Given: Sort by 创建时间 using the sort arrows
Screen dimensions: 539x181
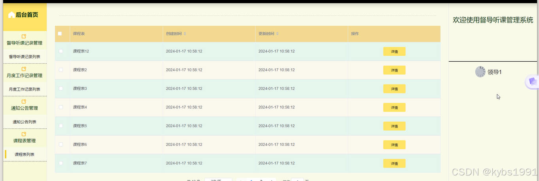Looking at the screenshot, I should (x=185, y=34).
